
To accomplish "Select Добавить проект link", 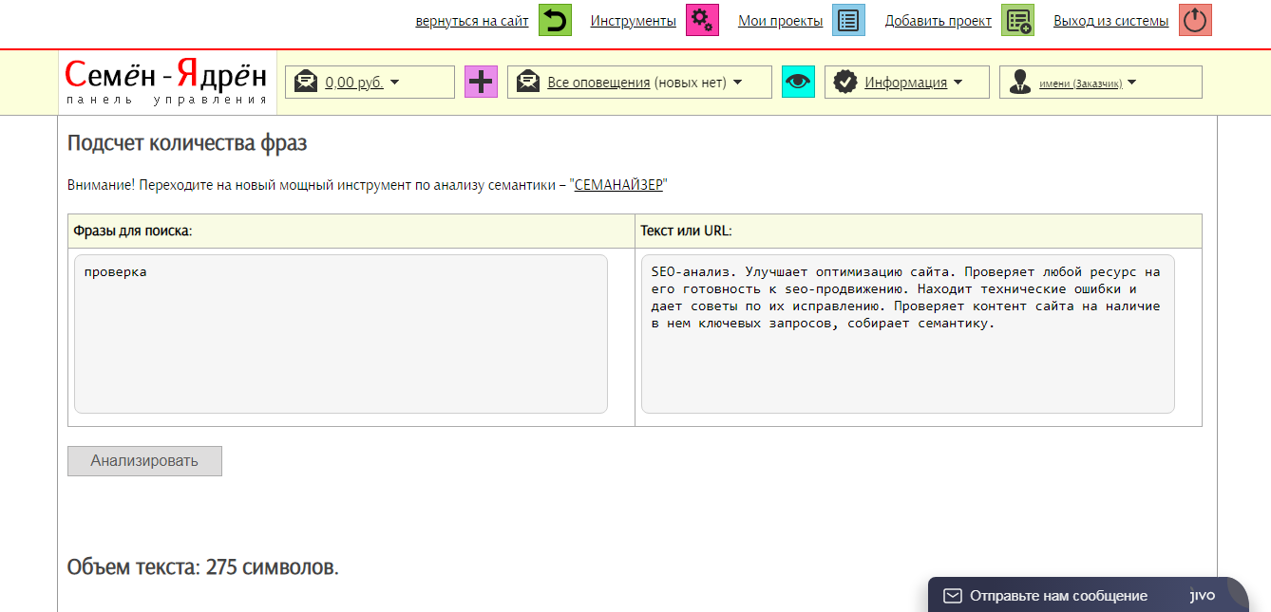I will (x=939, y=21).
